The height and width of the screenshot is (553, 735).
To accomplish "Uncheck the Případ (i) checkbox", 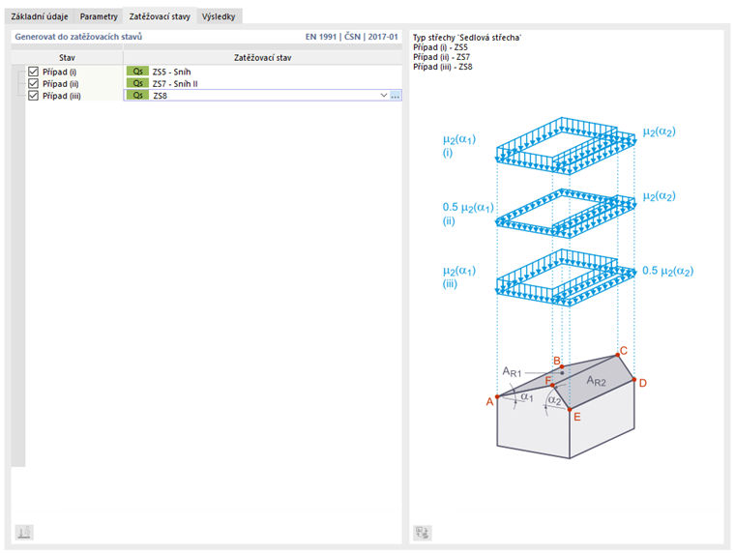I will [33, 72].
